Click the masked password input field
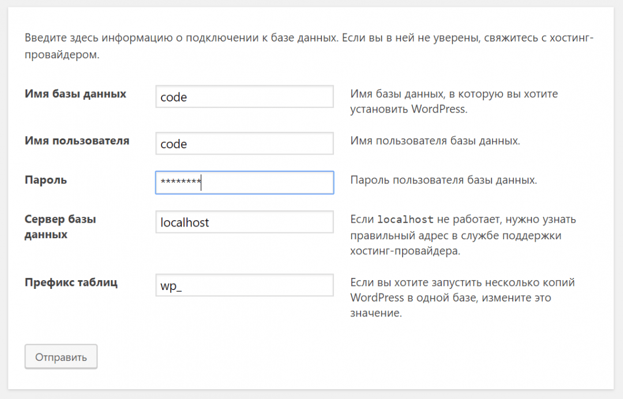Viewport: 623px width, 399px height. pyautogui.click(x=245, y=182)
